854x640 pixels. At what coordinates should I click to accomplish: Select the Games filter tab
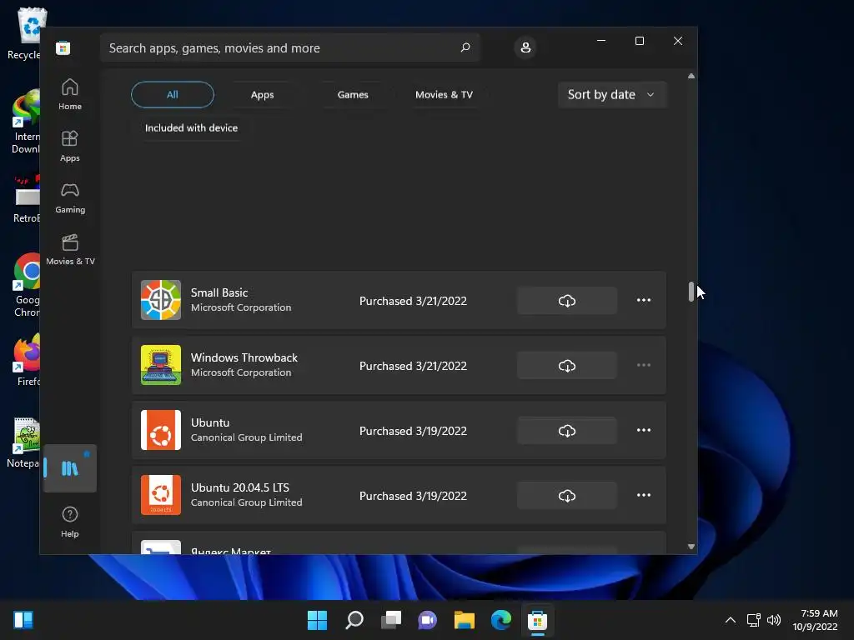[x=353, y=95]
